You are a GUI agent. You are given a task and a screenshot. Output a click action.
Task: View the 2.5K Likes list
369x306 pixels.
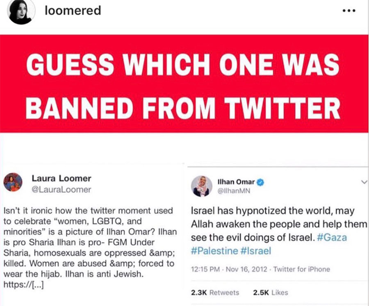(271, 292)
